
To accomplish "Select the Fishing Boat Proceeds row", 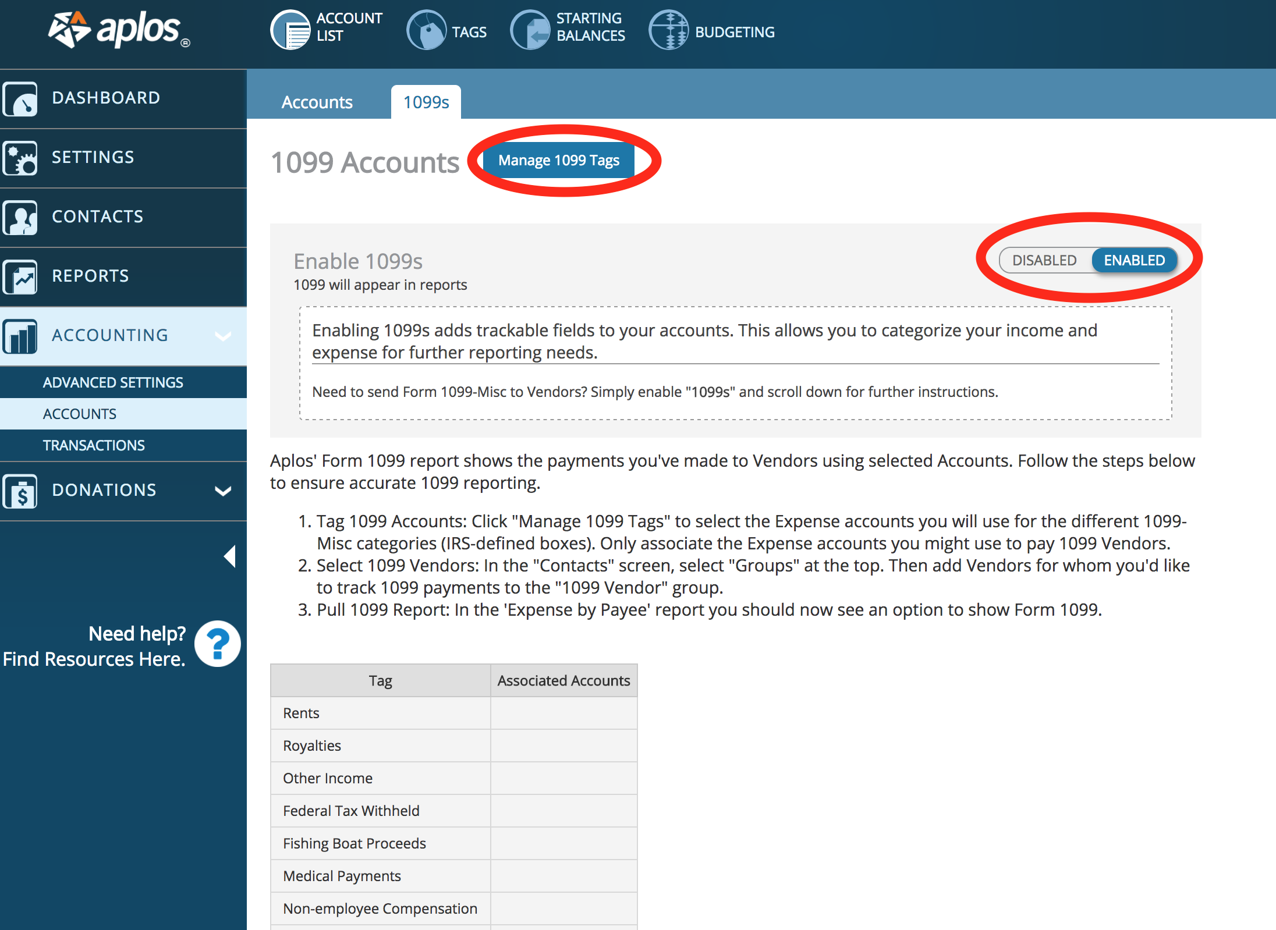I will pyautogui.click(x=454, y=843).
